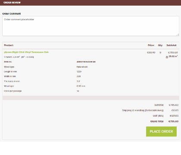Click the package size line under product name
This screenshot has height=155, width=181.
click(x=19, y=57)
